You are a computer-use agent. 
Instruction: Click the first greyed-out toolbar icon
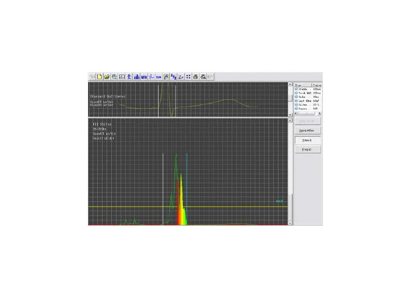(x=92, y=77)
